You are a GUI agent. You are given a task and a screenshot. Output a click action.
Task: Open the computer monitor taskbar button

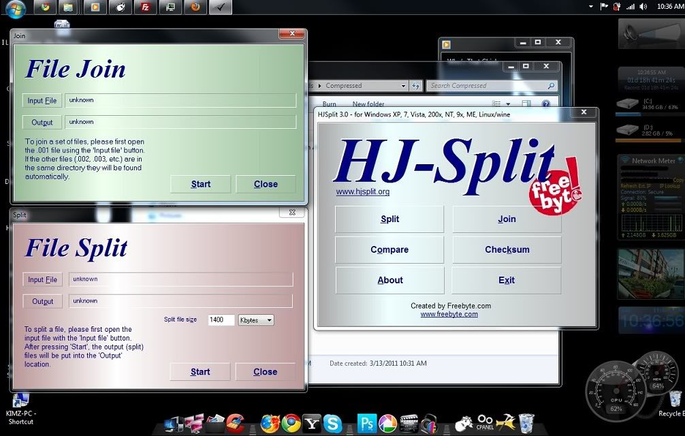point(170,7)
